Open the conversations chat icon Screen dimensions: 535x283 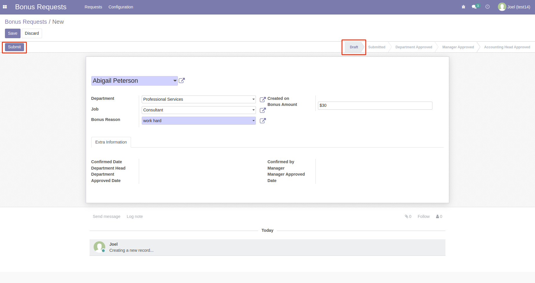(x=474, y=7)
